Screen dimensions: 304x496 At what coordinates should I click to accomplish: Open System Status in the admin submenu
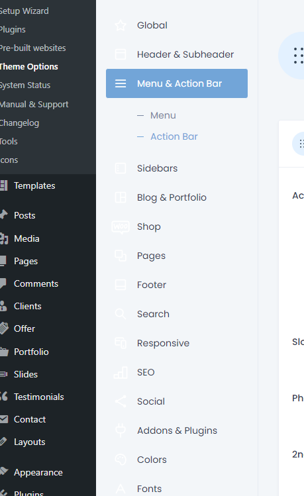(x=25, y=85)
